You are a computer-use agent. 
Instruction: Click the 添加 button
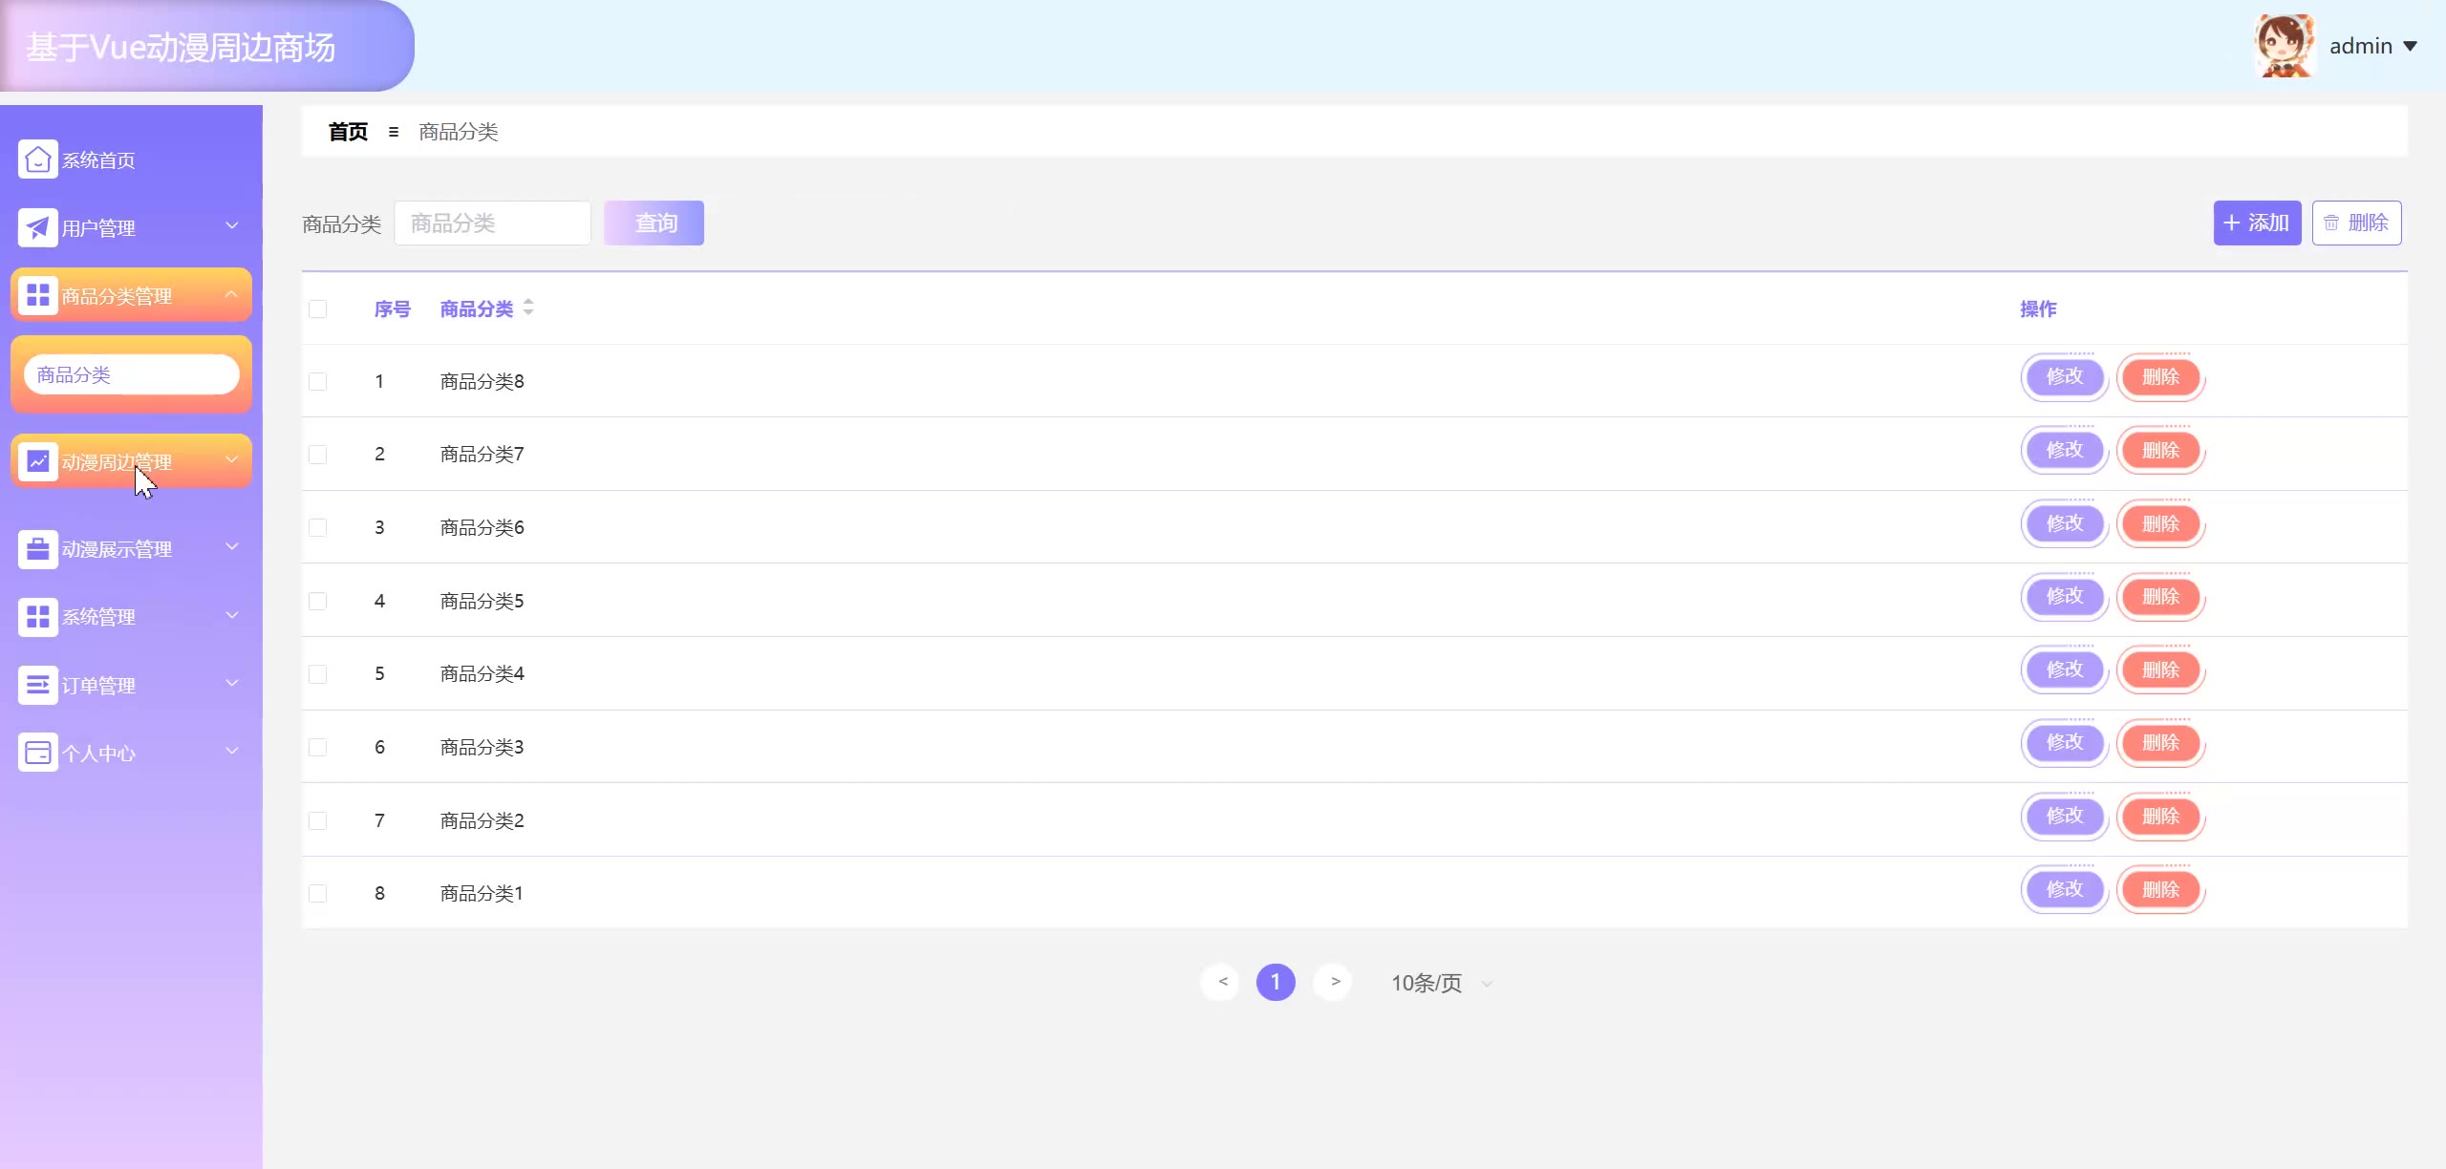tap(2256, 223)
